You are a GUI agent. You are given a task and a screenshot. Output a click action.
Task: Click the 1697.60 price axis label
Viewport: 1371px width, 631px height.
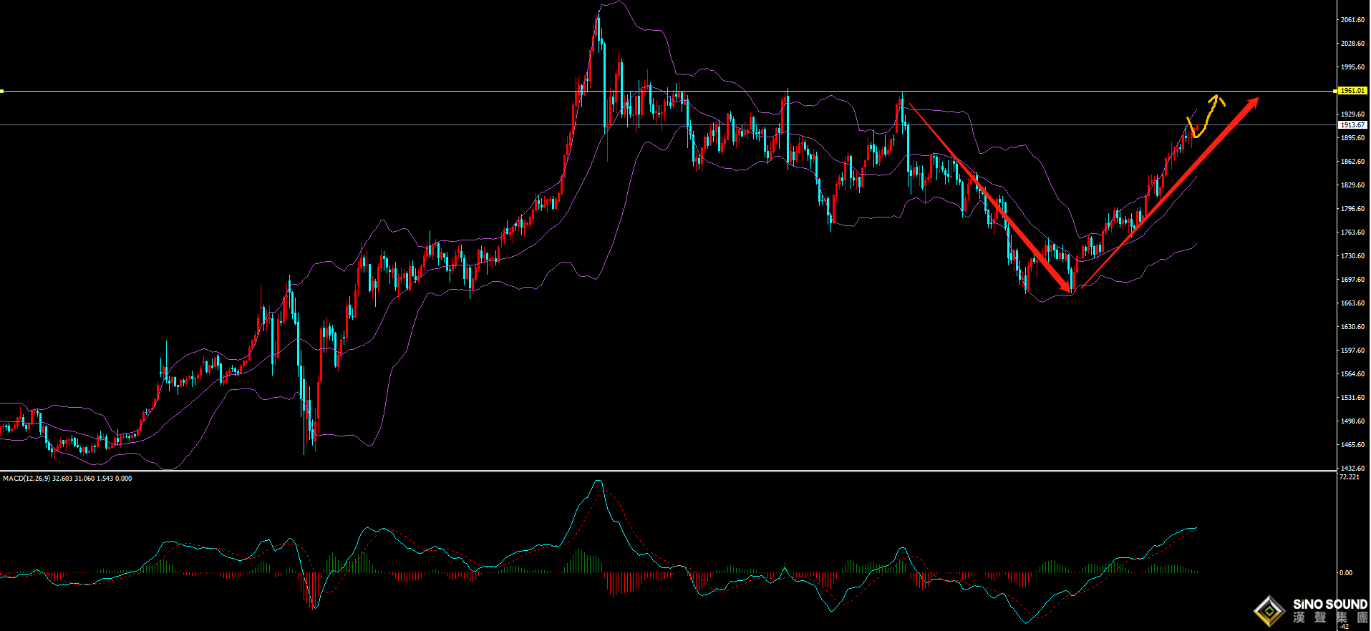click(1352, 280)
